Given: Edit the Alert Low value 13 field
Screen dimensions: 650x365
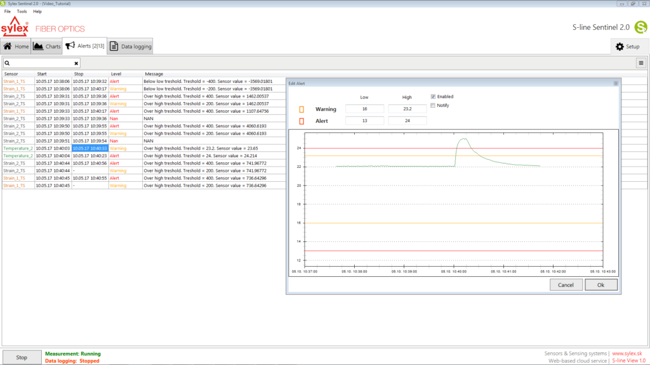Looking at the screenshot, I should [364, 121].
